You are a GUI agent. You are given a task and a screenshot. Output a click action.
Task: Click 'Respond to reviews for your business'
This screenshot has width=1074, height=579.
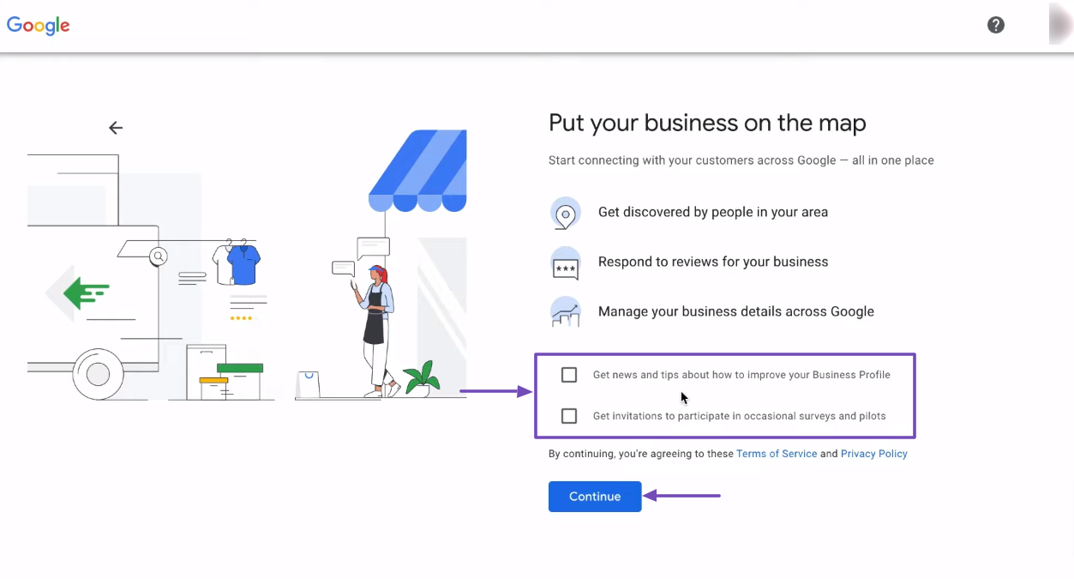click(713, 262)
